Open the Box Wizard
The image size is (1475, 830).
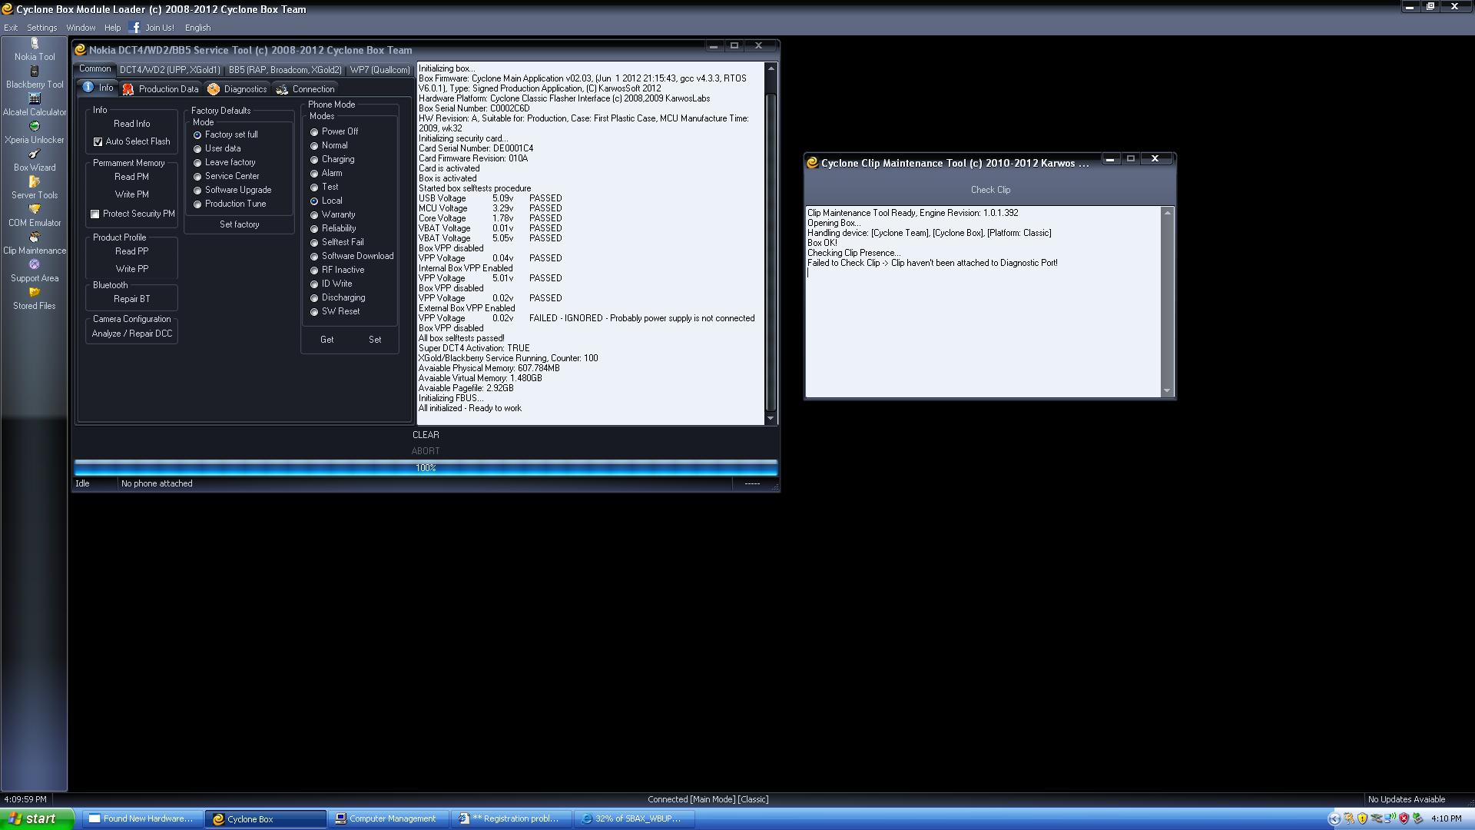[35, 161]
